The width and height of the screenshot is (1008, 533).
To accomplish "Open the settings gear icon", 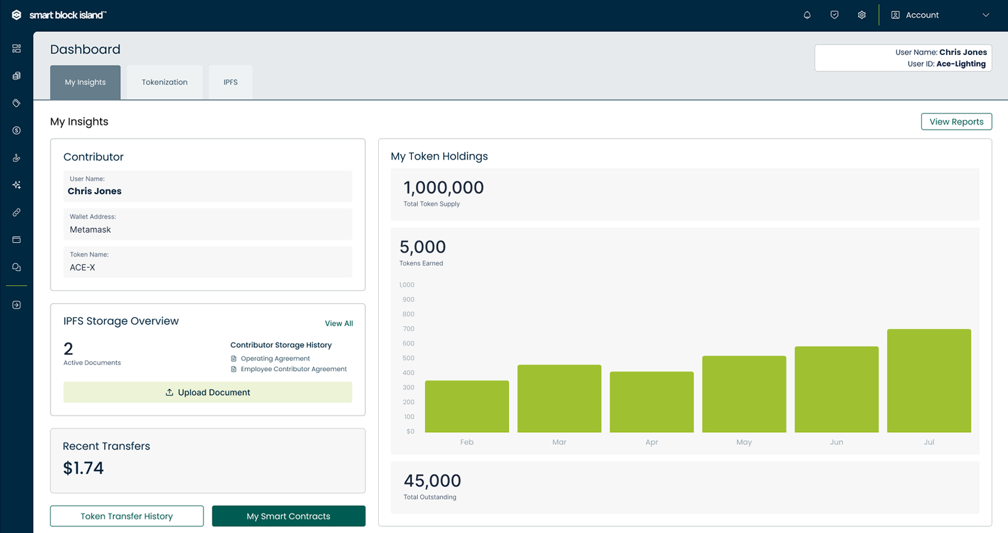I will pyautogui.click(x=861, y=15).
